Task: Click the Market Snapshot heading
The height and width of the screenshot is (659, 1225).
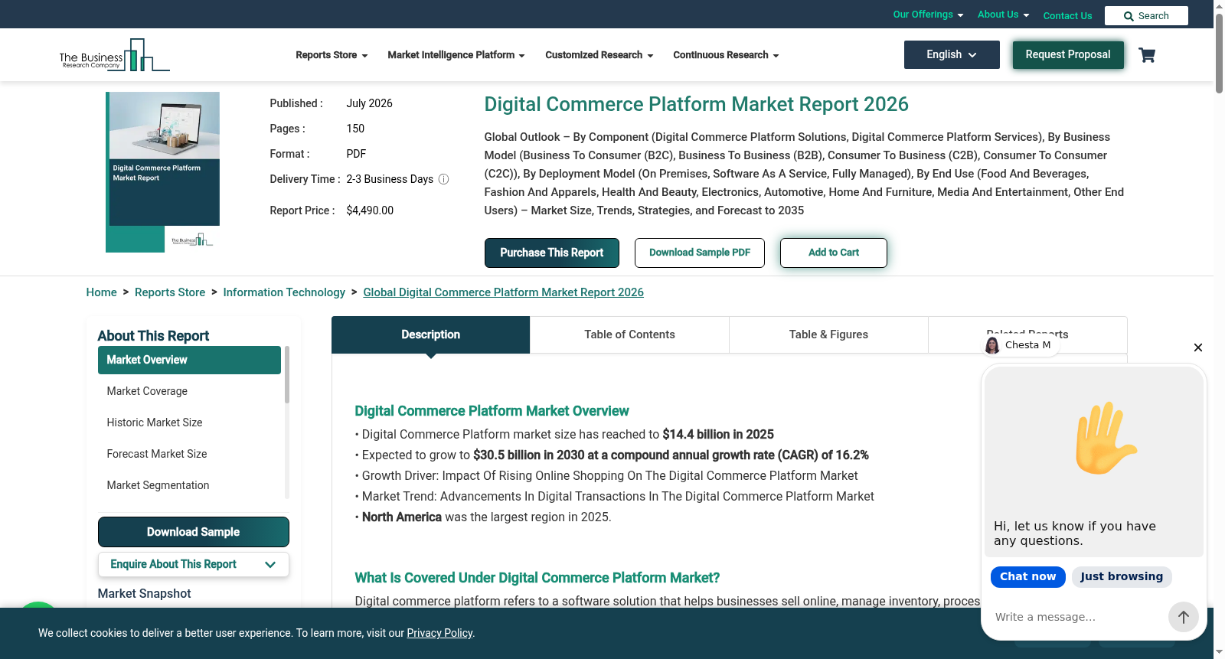Action: [x=144, y=593]
